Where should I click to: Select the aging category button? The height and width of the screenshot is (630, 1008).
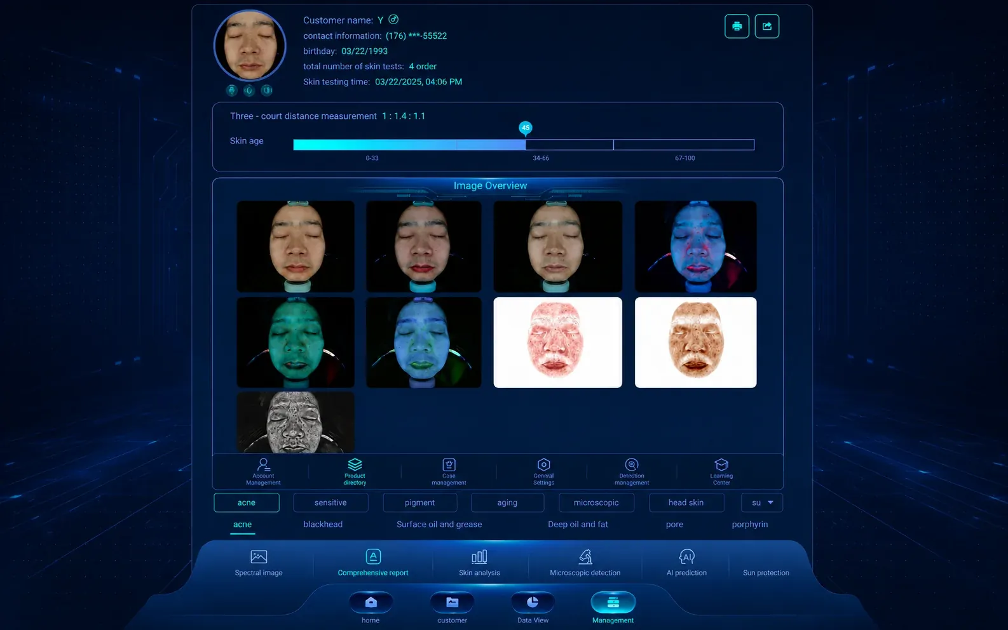(507, 502)
